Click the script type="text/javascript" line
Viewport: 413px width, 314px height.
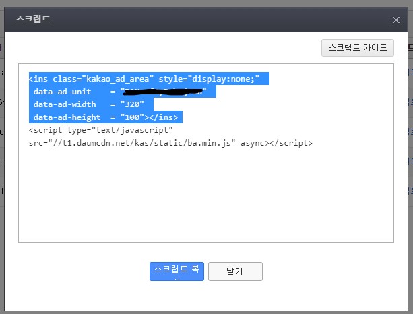[101, 130]
